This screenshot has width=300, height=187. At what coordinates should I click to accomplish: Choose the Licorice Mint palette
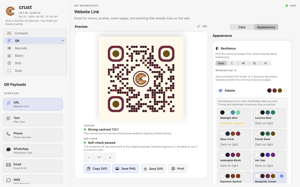pyautogui.click(x=269, y=118)
